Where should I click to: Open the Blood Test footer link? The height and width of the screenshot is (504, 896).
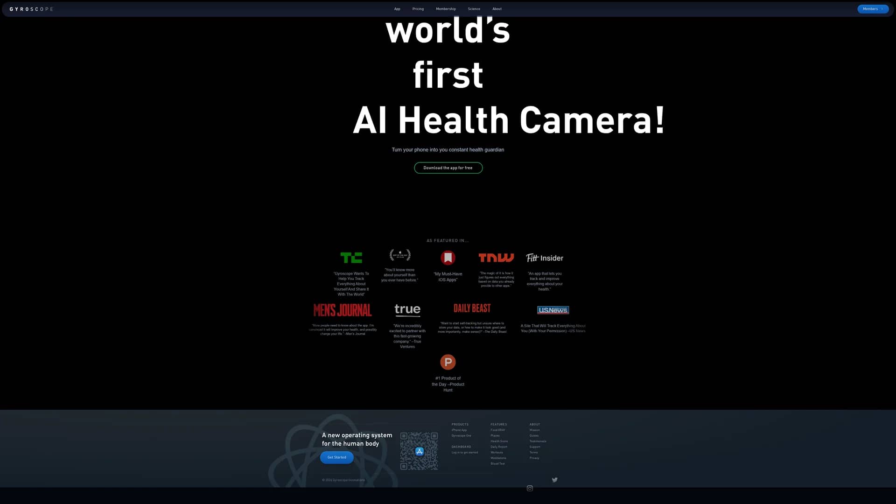click(x=498, y=464)
